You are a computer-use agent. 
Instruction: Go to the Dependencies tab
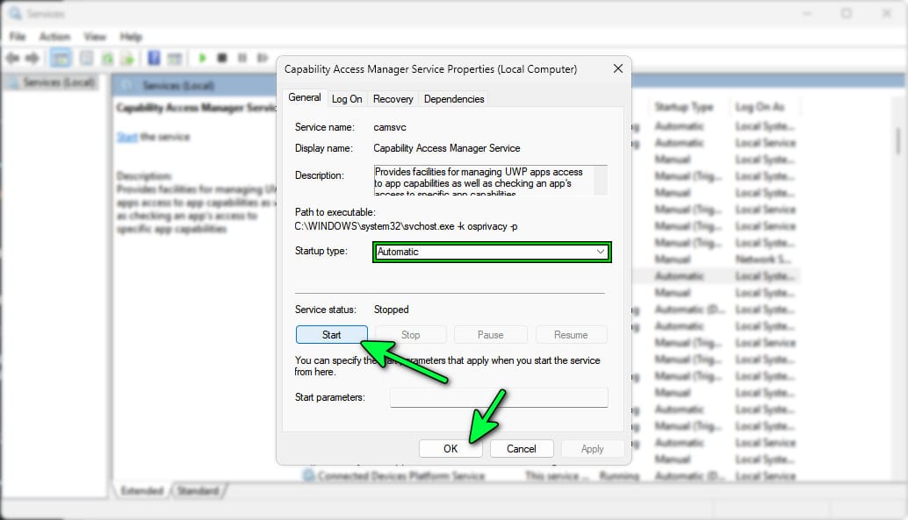453,99
